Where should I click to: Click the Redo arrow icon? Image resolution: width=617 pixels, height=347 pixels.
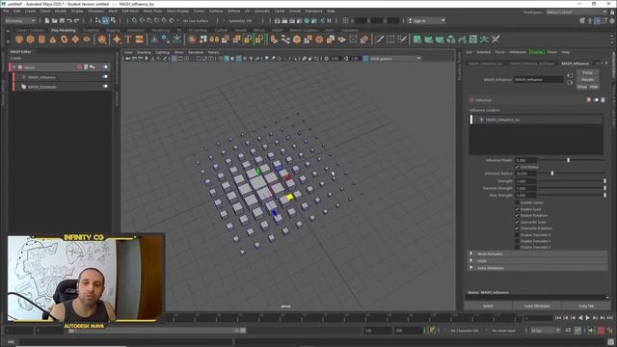(x=77, y=20)
